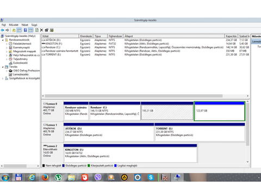
Task: Select the 123,97 GB logical drive block
Action: (x=220, y=111)
